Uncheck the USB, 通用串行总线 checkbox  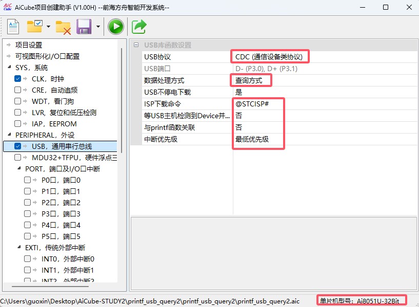click(x=17, y=146)
